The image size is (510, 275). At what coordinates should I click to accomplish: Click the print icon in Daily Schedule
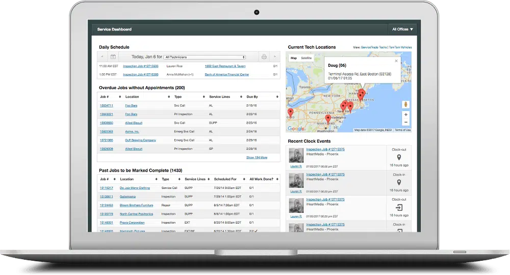click(264, 57)
